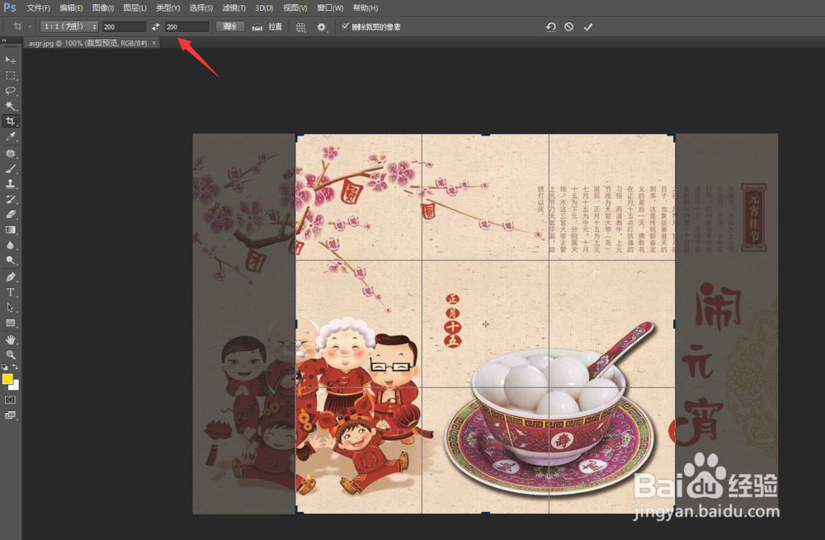Select the Gradient tool

click(x=10, y=230)
